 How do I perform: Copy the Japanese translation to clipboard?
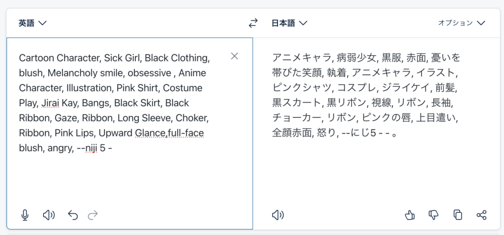458,215
